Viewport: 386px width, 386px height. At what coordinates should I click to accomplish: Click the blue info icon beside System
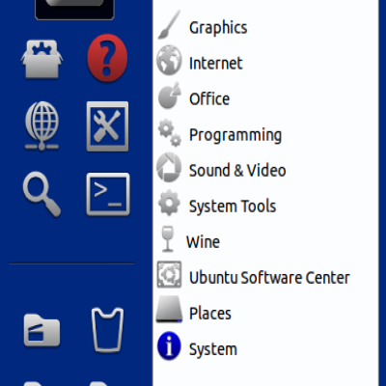coord(169,345)
